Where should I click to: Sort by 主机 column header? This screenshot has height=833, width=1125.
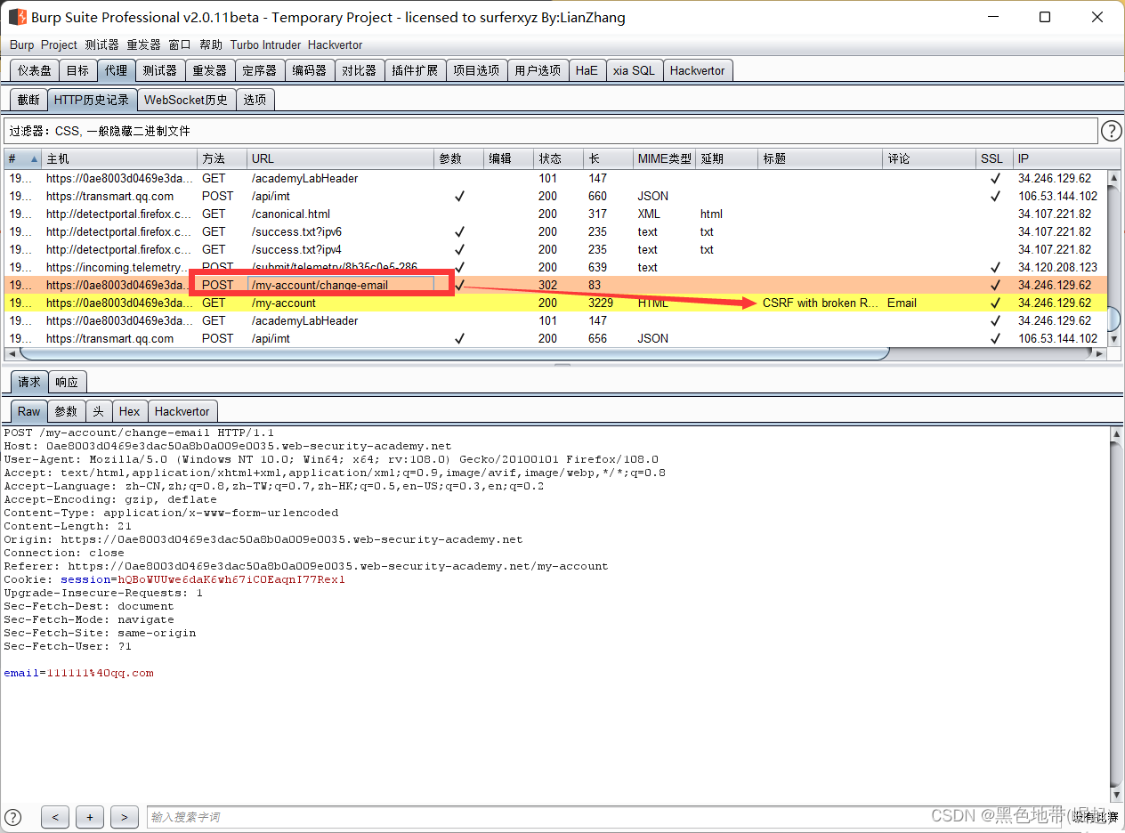(119, 158)
